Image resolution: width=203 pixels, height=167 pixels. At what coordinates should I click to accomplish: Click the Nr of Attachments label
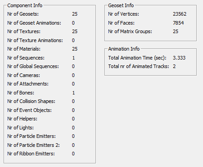[28, 84]
